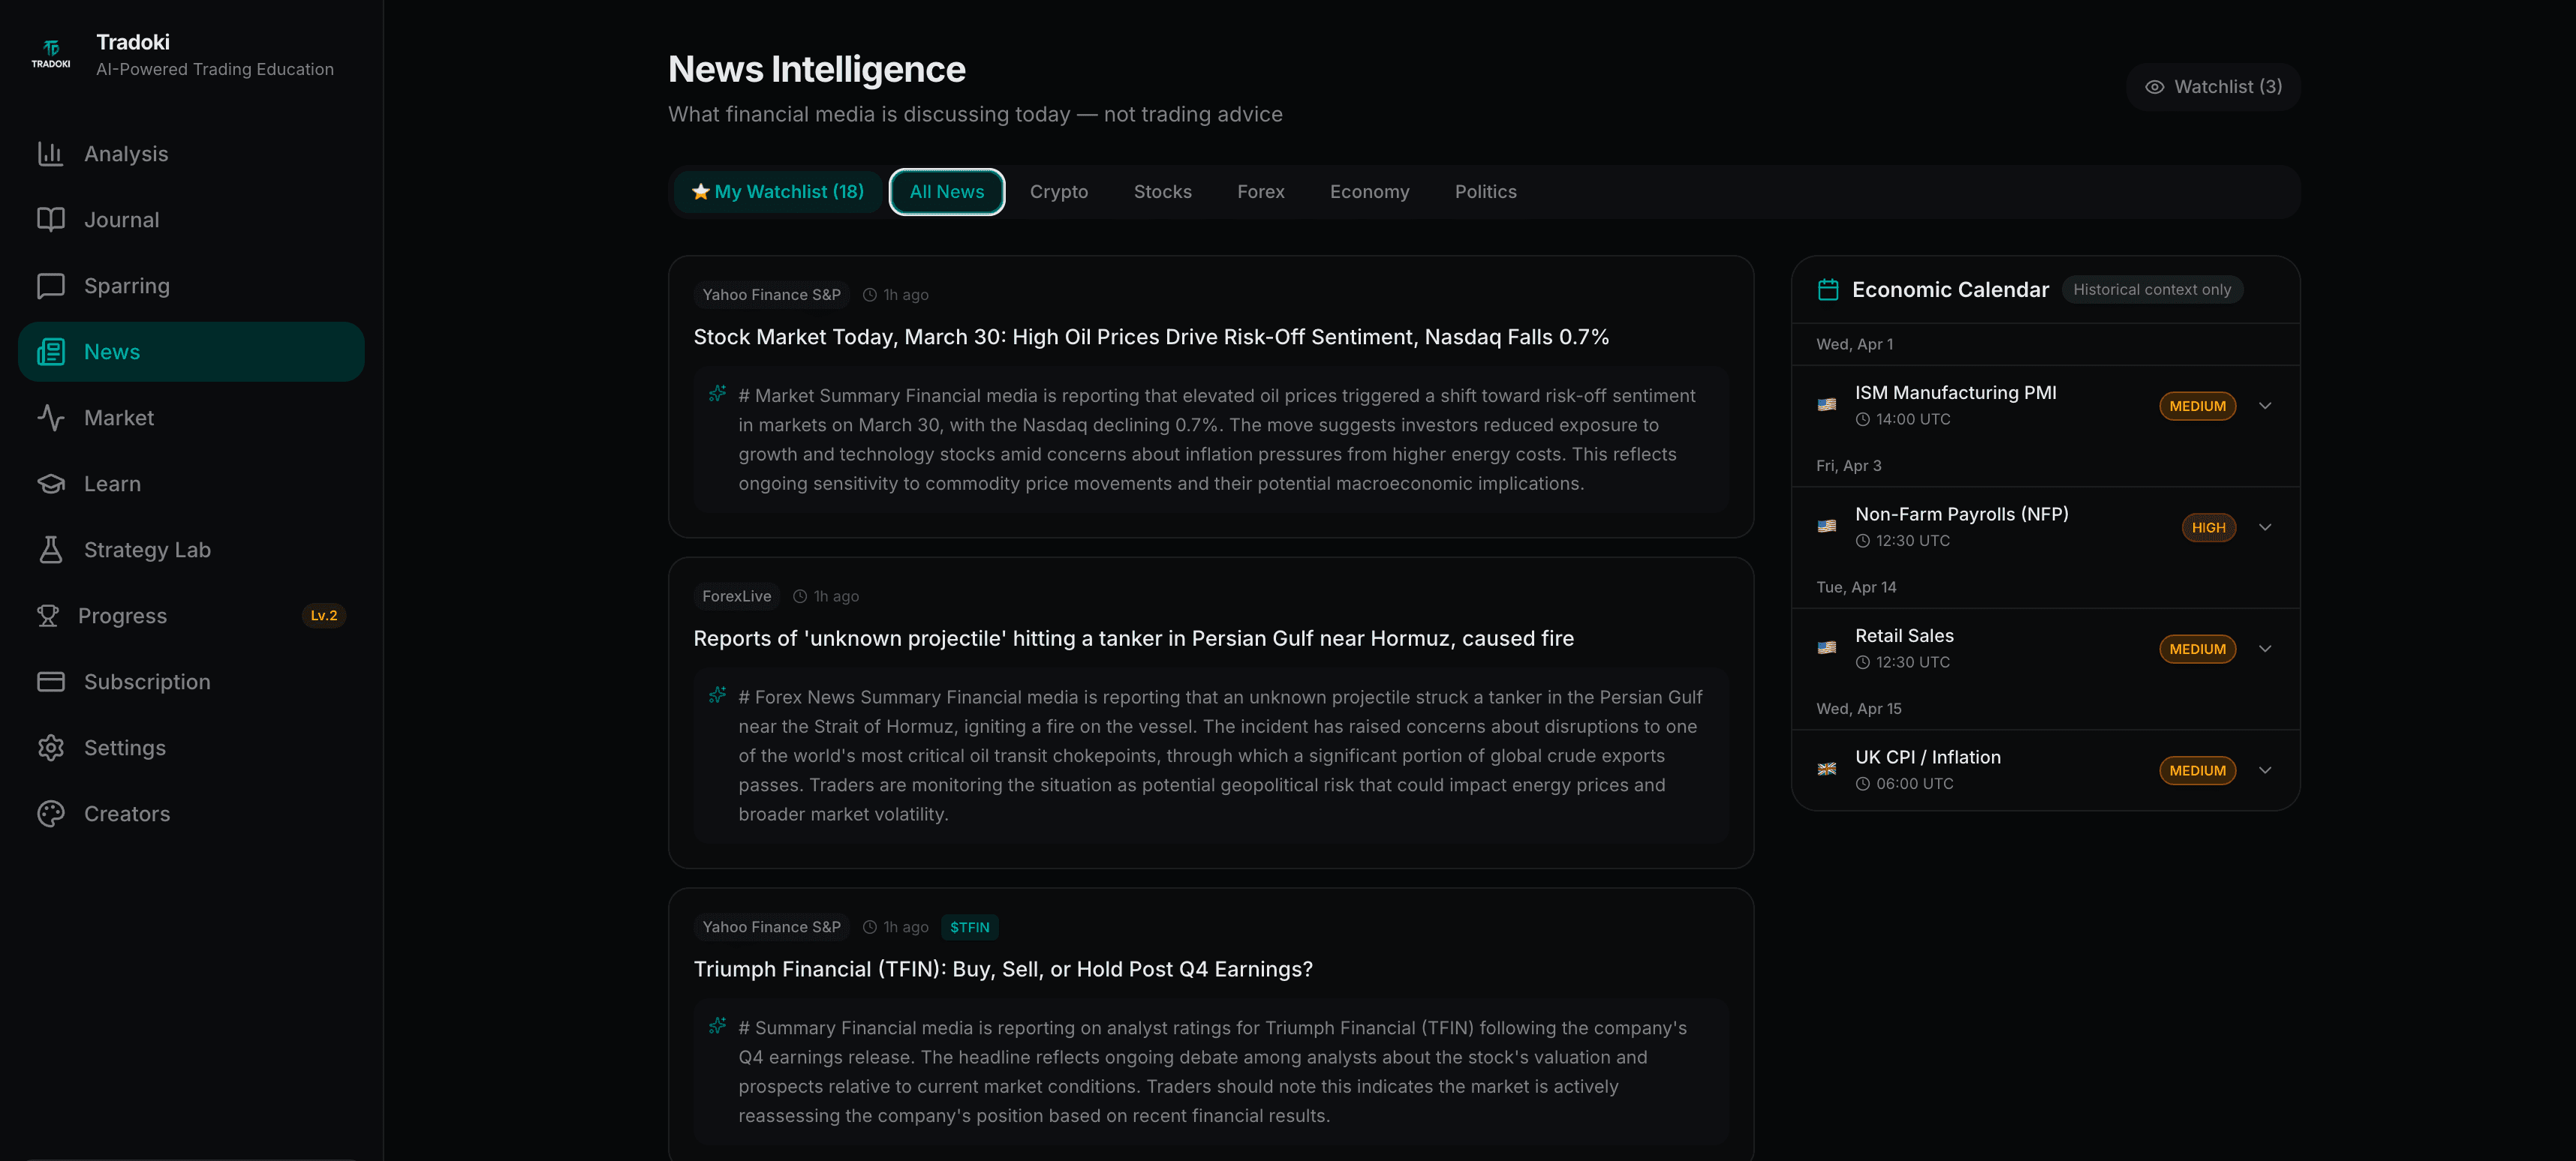Click the $TFIN ticker badge
The image size is (2576, 1161).
(x=969, y=927)
